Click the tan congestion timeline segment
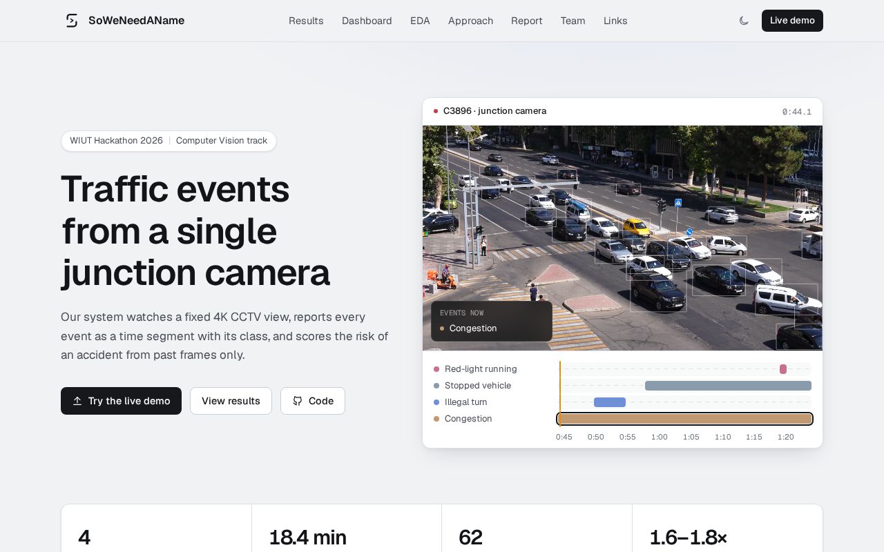The height and width of the screenshot is (552, 884). tap(684, 419)
